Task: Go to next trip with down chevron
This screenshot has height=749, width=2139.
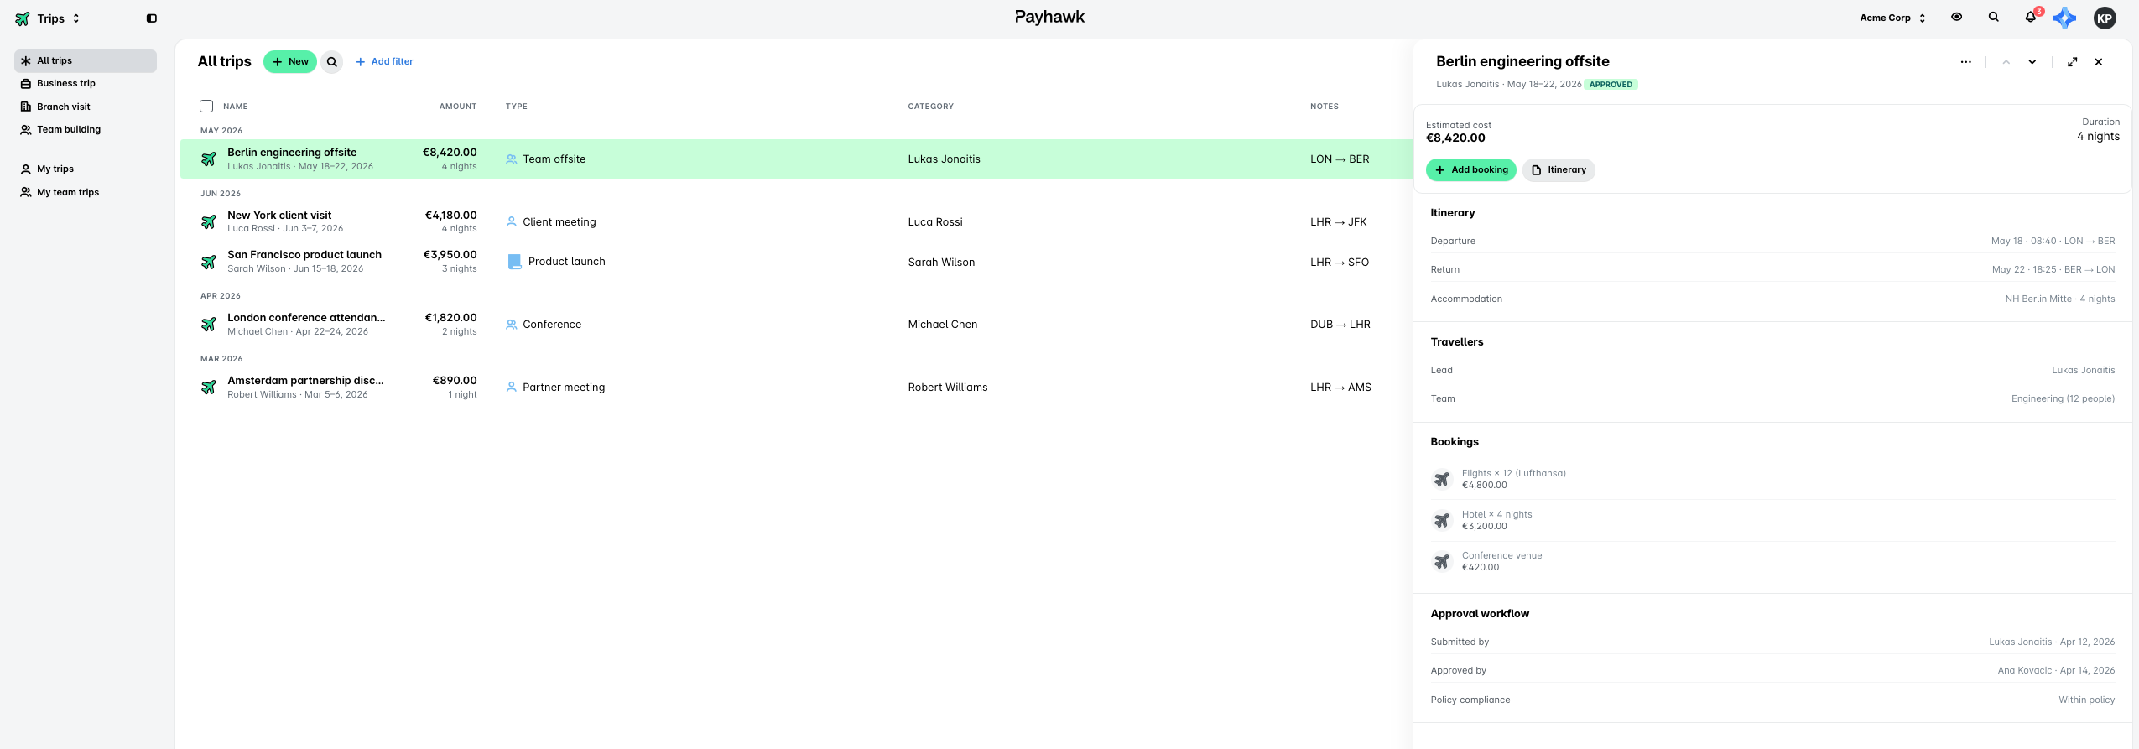Action: click(2032, 61)
